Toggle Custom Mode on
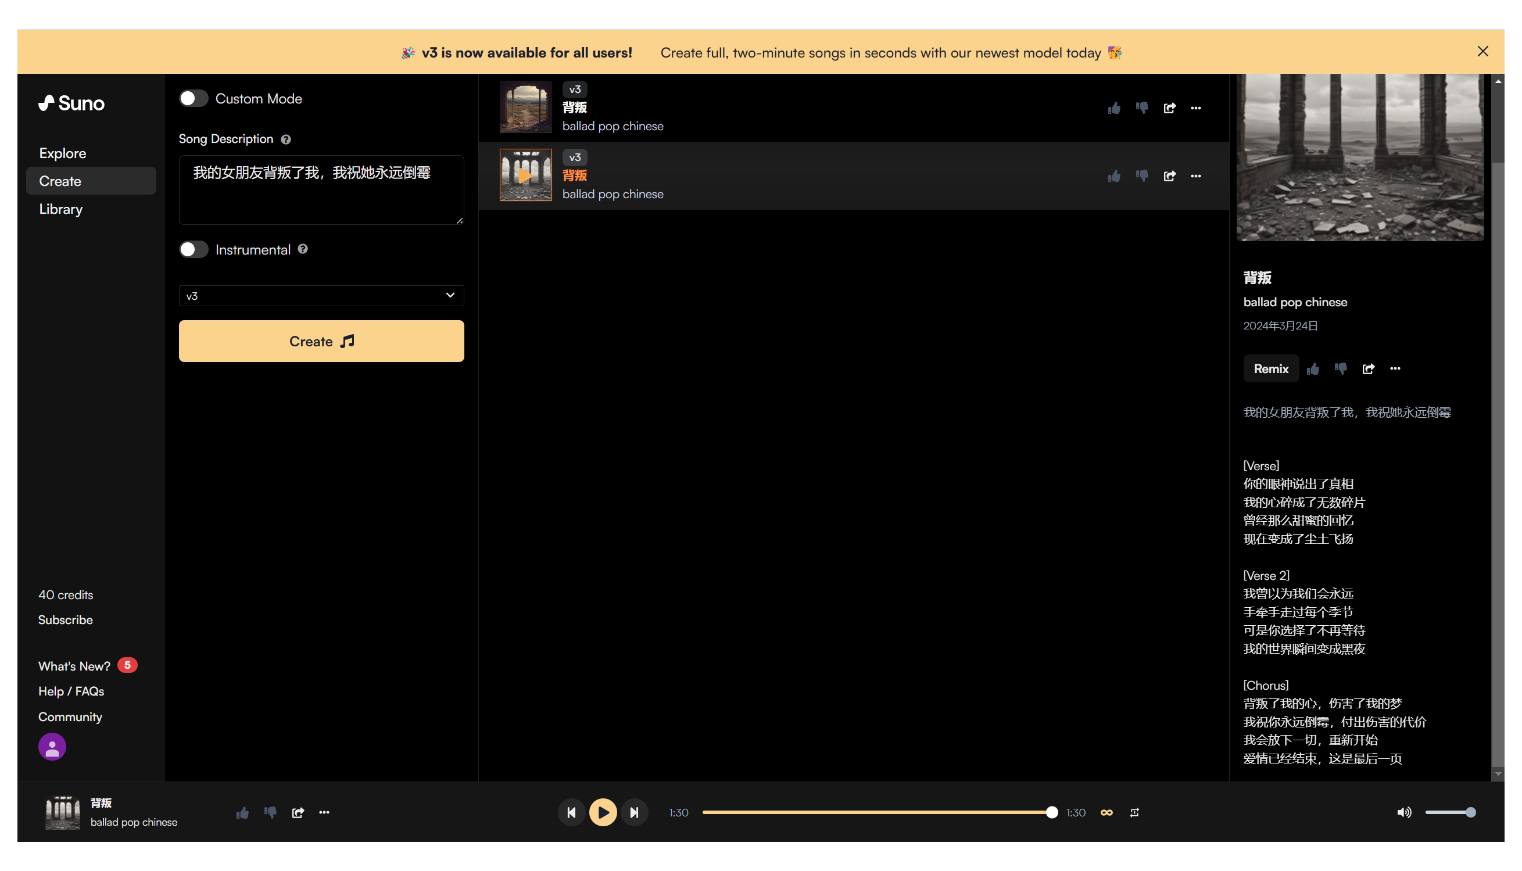 pos(194,99)
